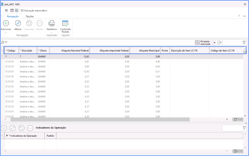Click the add icon in Indicadores da Operação
249x156 pixels.
tap(4, 128)
